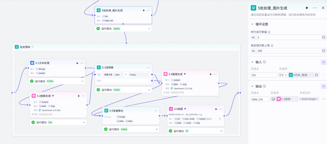Open the list variable type dropdown
Viewport: 327px width, 144px height.
[x=283, y=75]
